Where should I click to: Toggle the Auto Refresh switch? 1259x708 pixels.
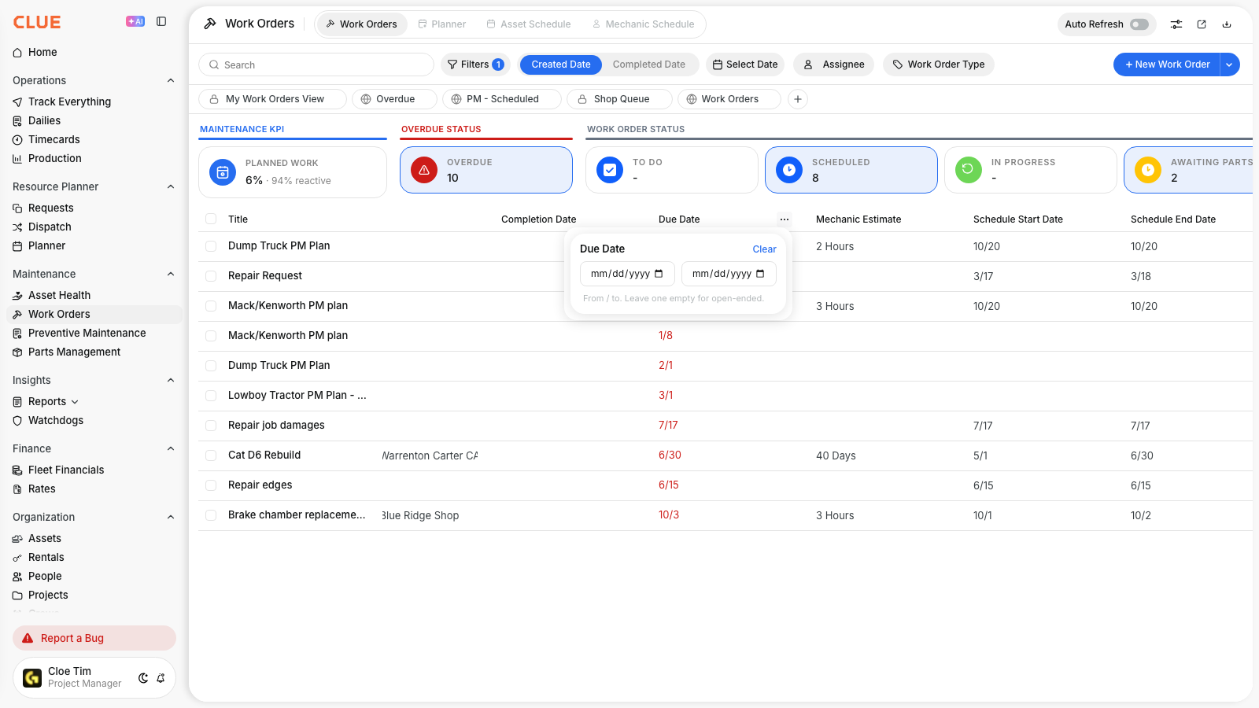tap(1139, 24)
